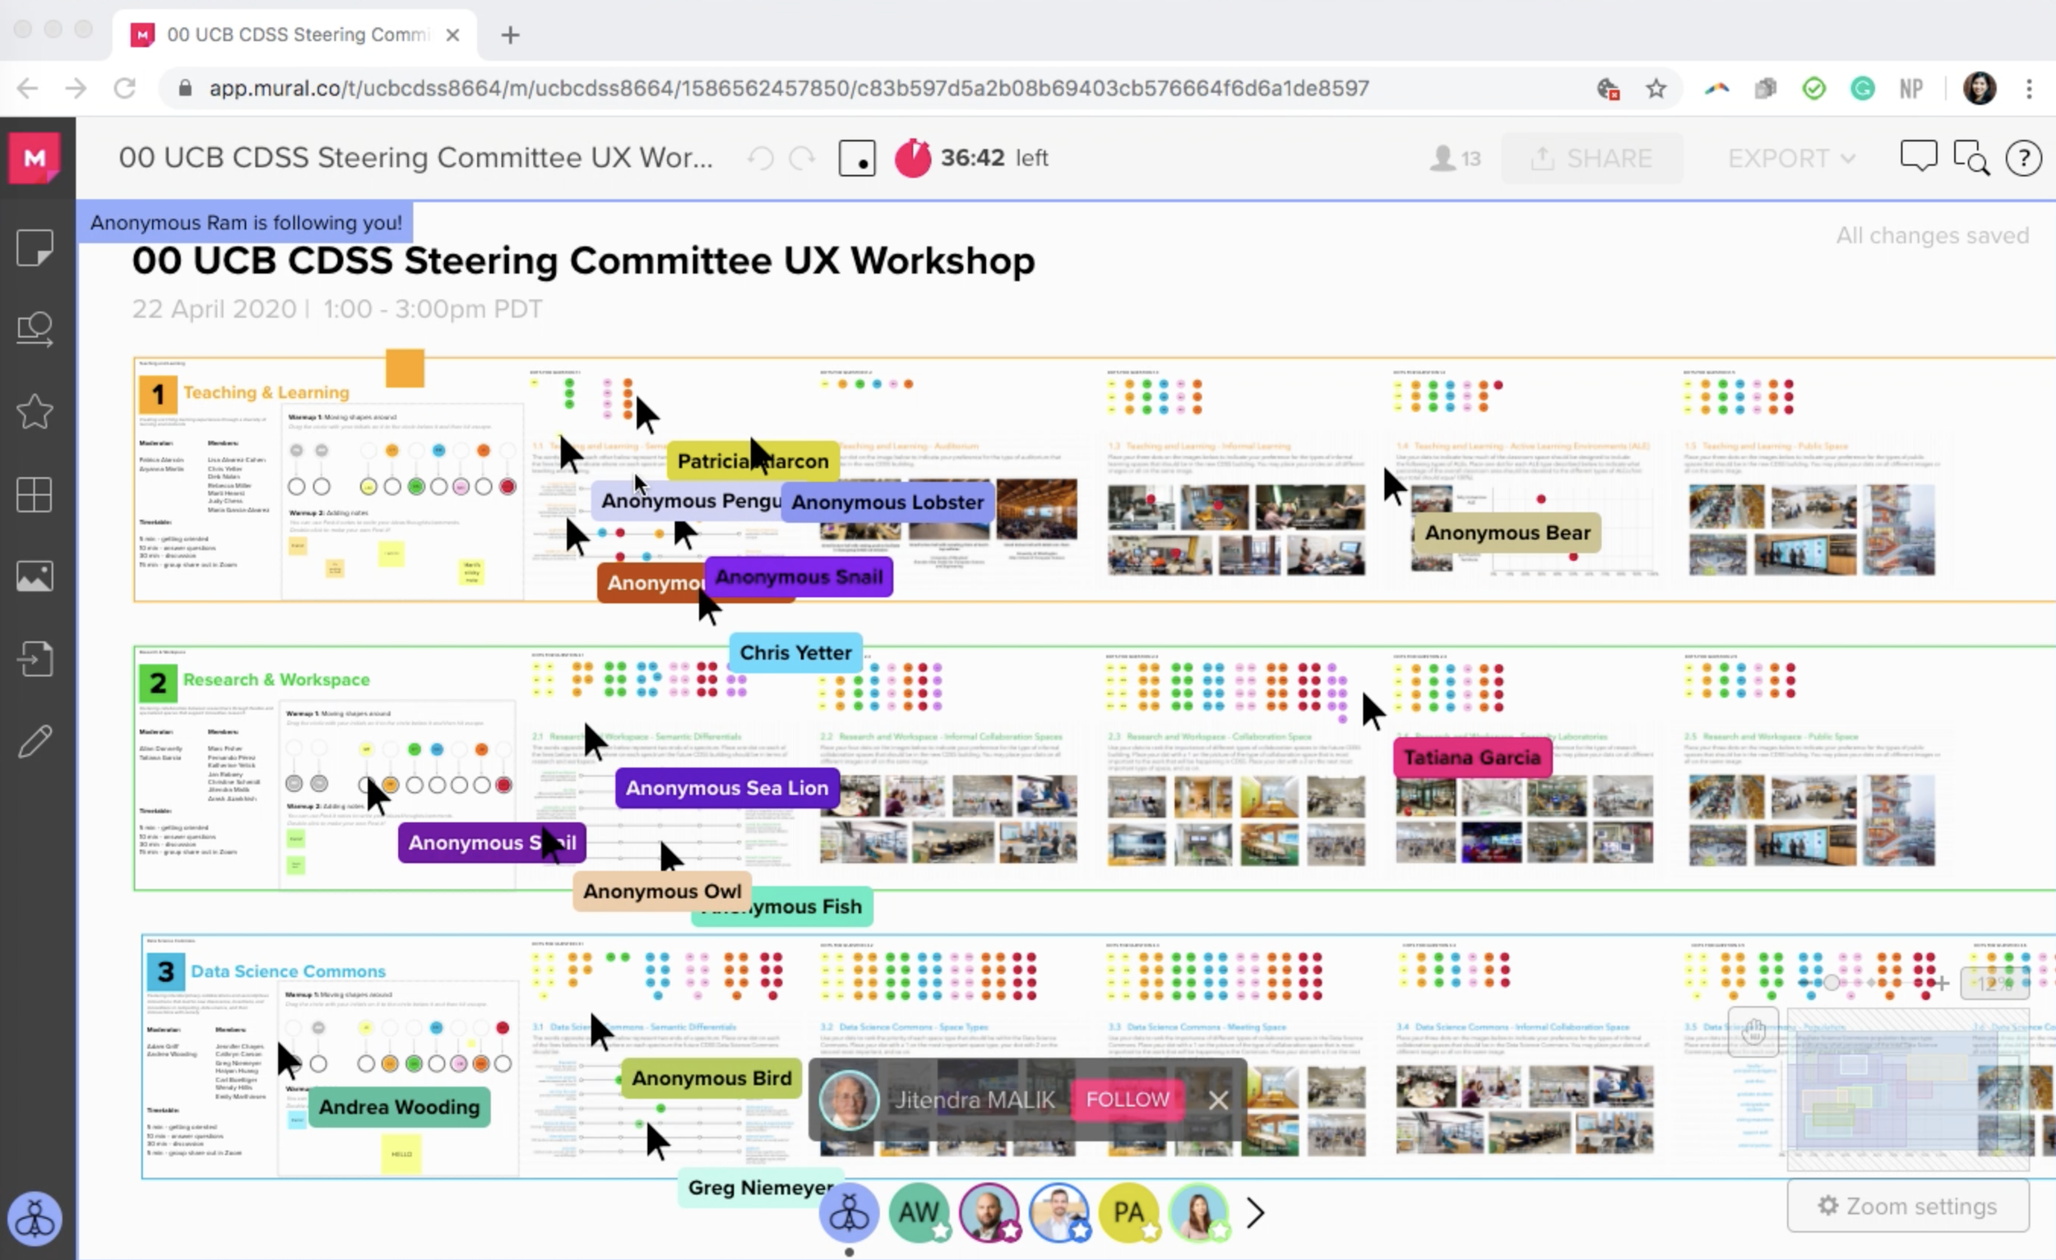Screen dimensions: 2056x1260
Task: Click the AW participant avatar
Action: tap(919, 1212)
